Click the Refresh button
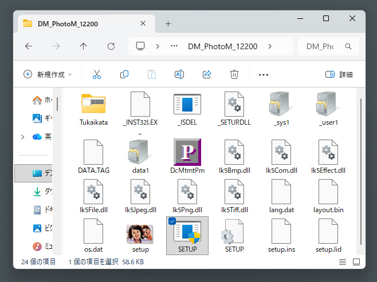 tap(111, 46)
